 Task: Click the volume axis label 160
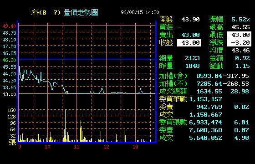pos(11,110)
